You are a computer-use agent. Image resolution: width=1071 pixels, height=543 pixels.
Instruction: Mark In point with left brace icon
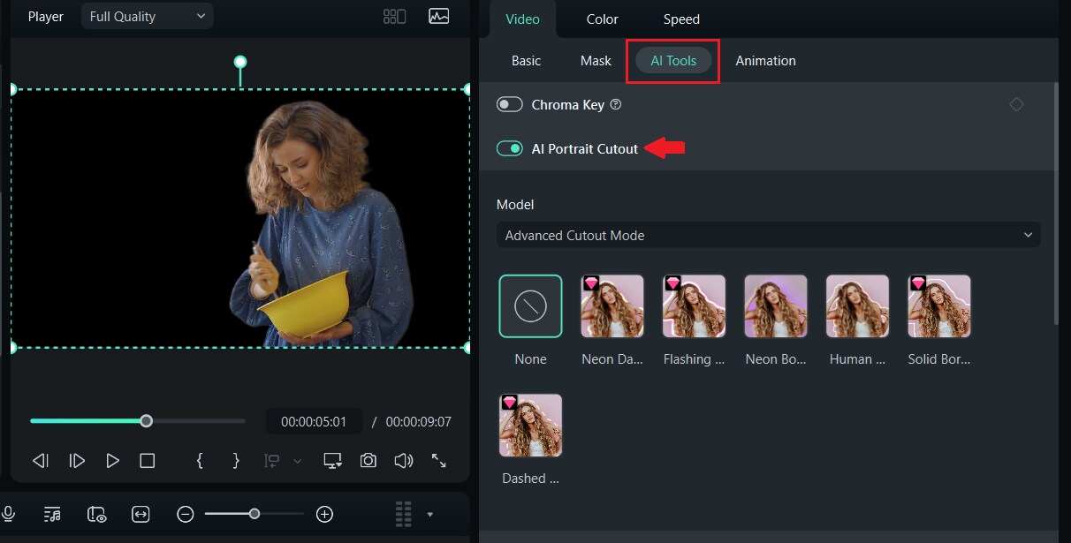[x=200, y=460]
